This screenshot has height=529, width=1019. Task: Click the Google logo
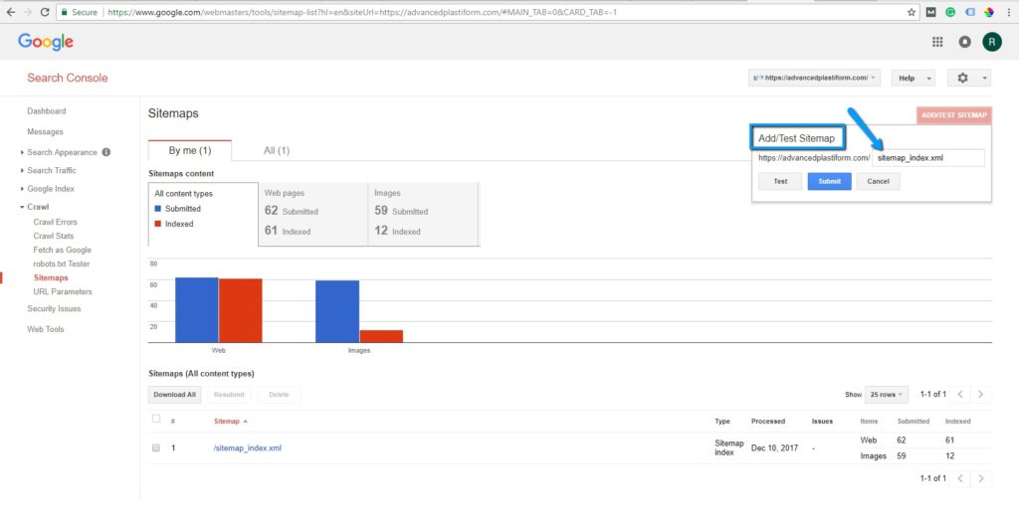pyautogui.click(x=46, y=42)
